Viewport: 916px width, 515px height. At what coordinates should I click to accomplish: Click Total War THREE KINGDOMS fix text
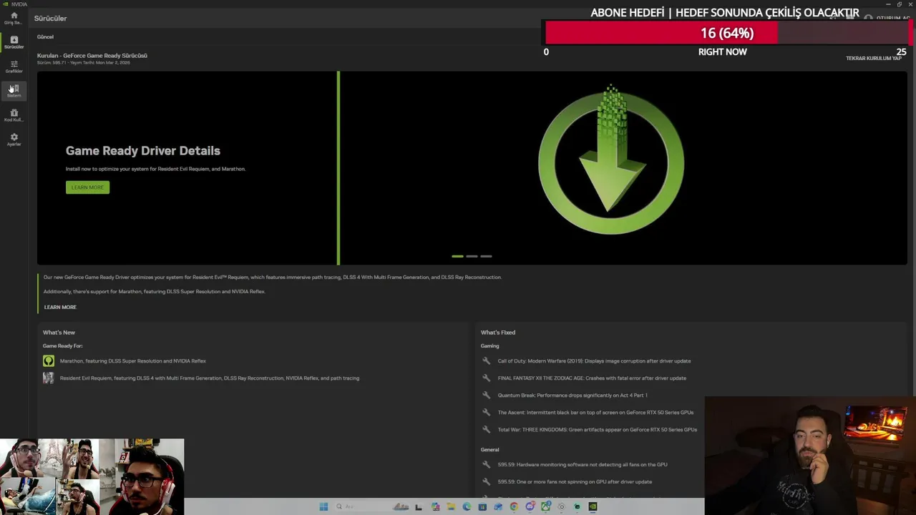[x=598, y=430]
